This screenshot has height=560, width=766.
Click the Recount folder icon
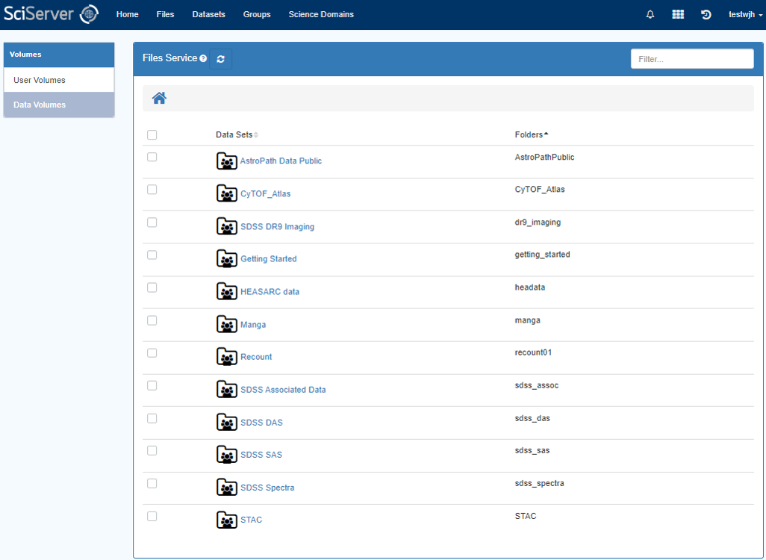point(227,357)
